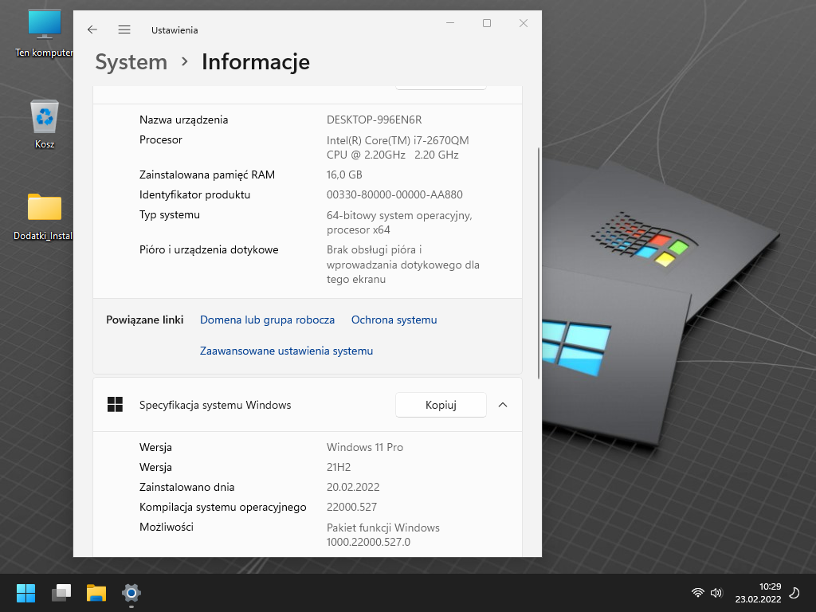Click the Ustawienia window title text
The width and height of the screenshot is (816, 612).
(x=175, y=30)
